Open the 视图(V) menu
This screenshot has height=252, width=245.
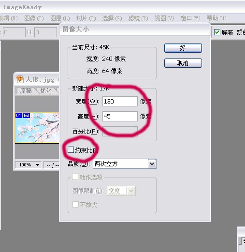pos(164,18)
